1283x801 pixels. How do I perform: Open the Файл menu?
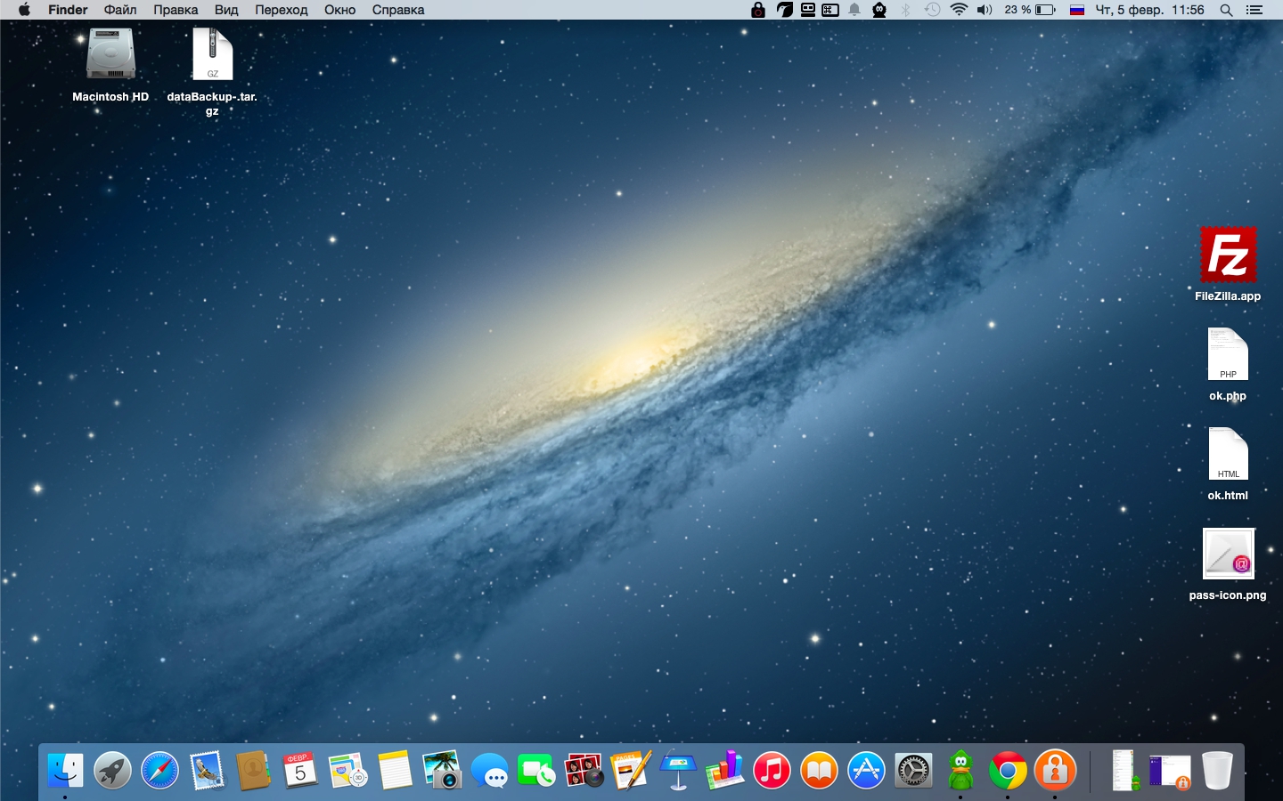click(x=120, y=10)
